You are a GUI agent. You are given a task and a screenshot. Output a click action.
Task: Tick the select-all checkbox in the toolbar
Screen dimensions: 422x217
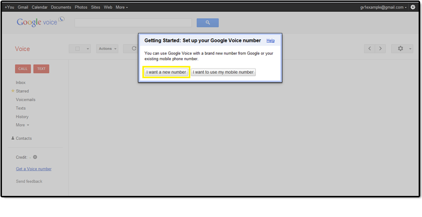tap(77, 48)
